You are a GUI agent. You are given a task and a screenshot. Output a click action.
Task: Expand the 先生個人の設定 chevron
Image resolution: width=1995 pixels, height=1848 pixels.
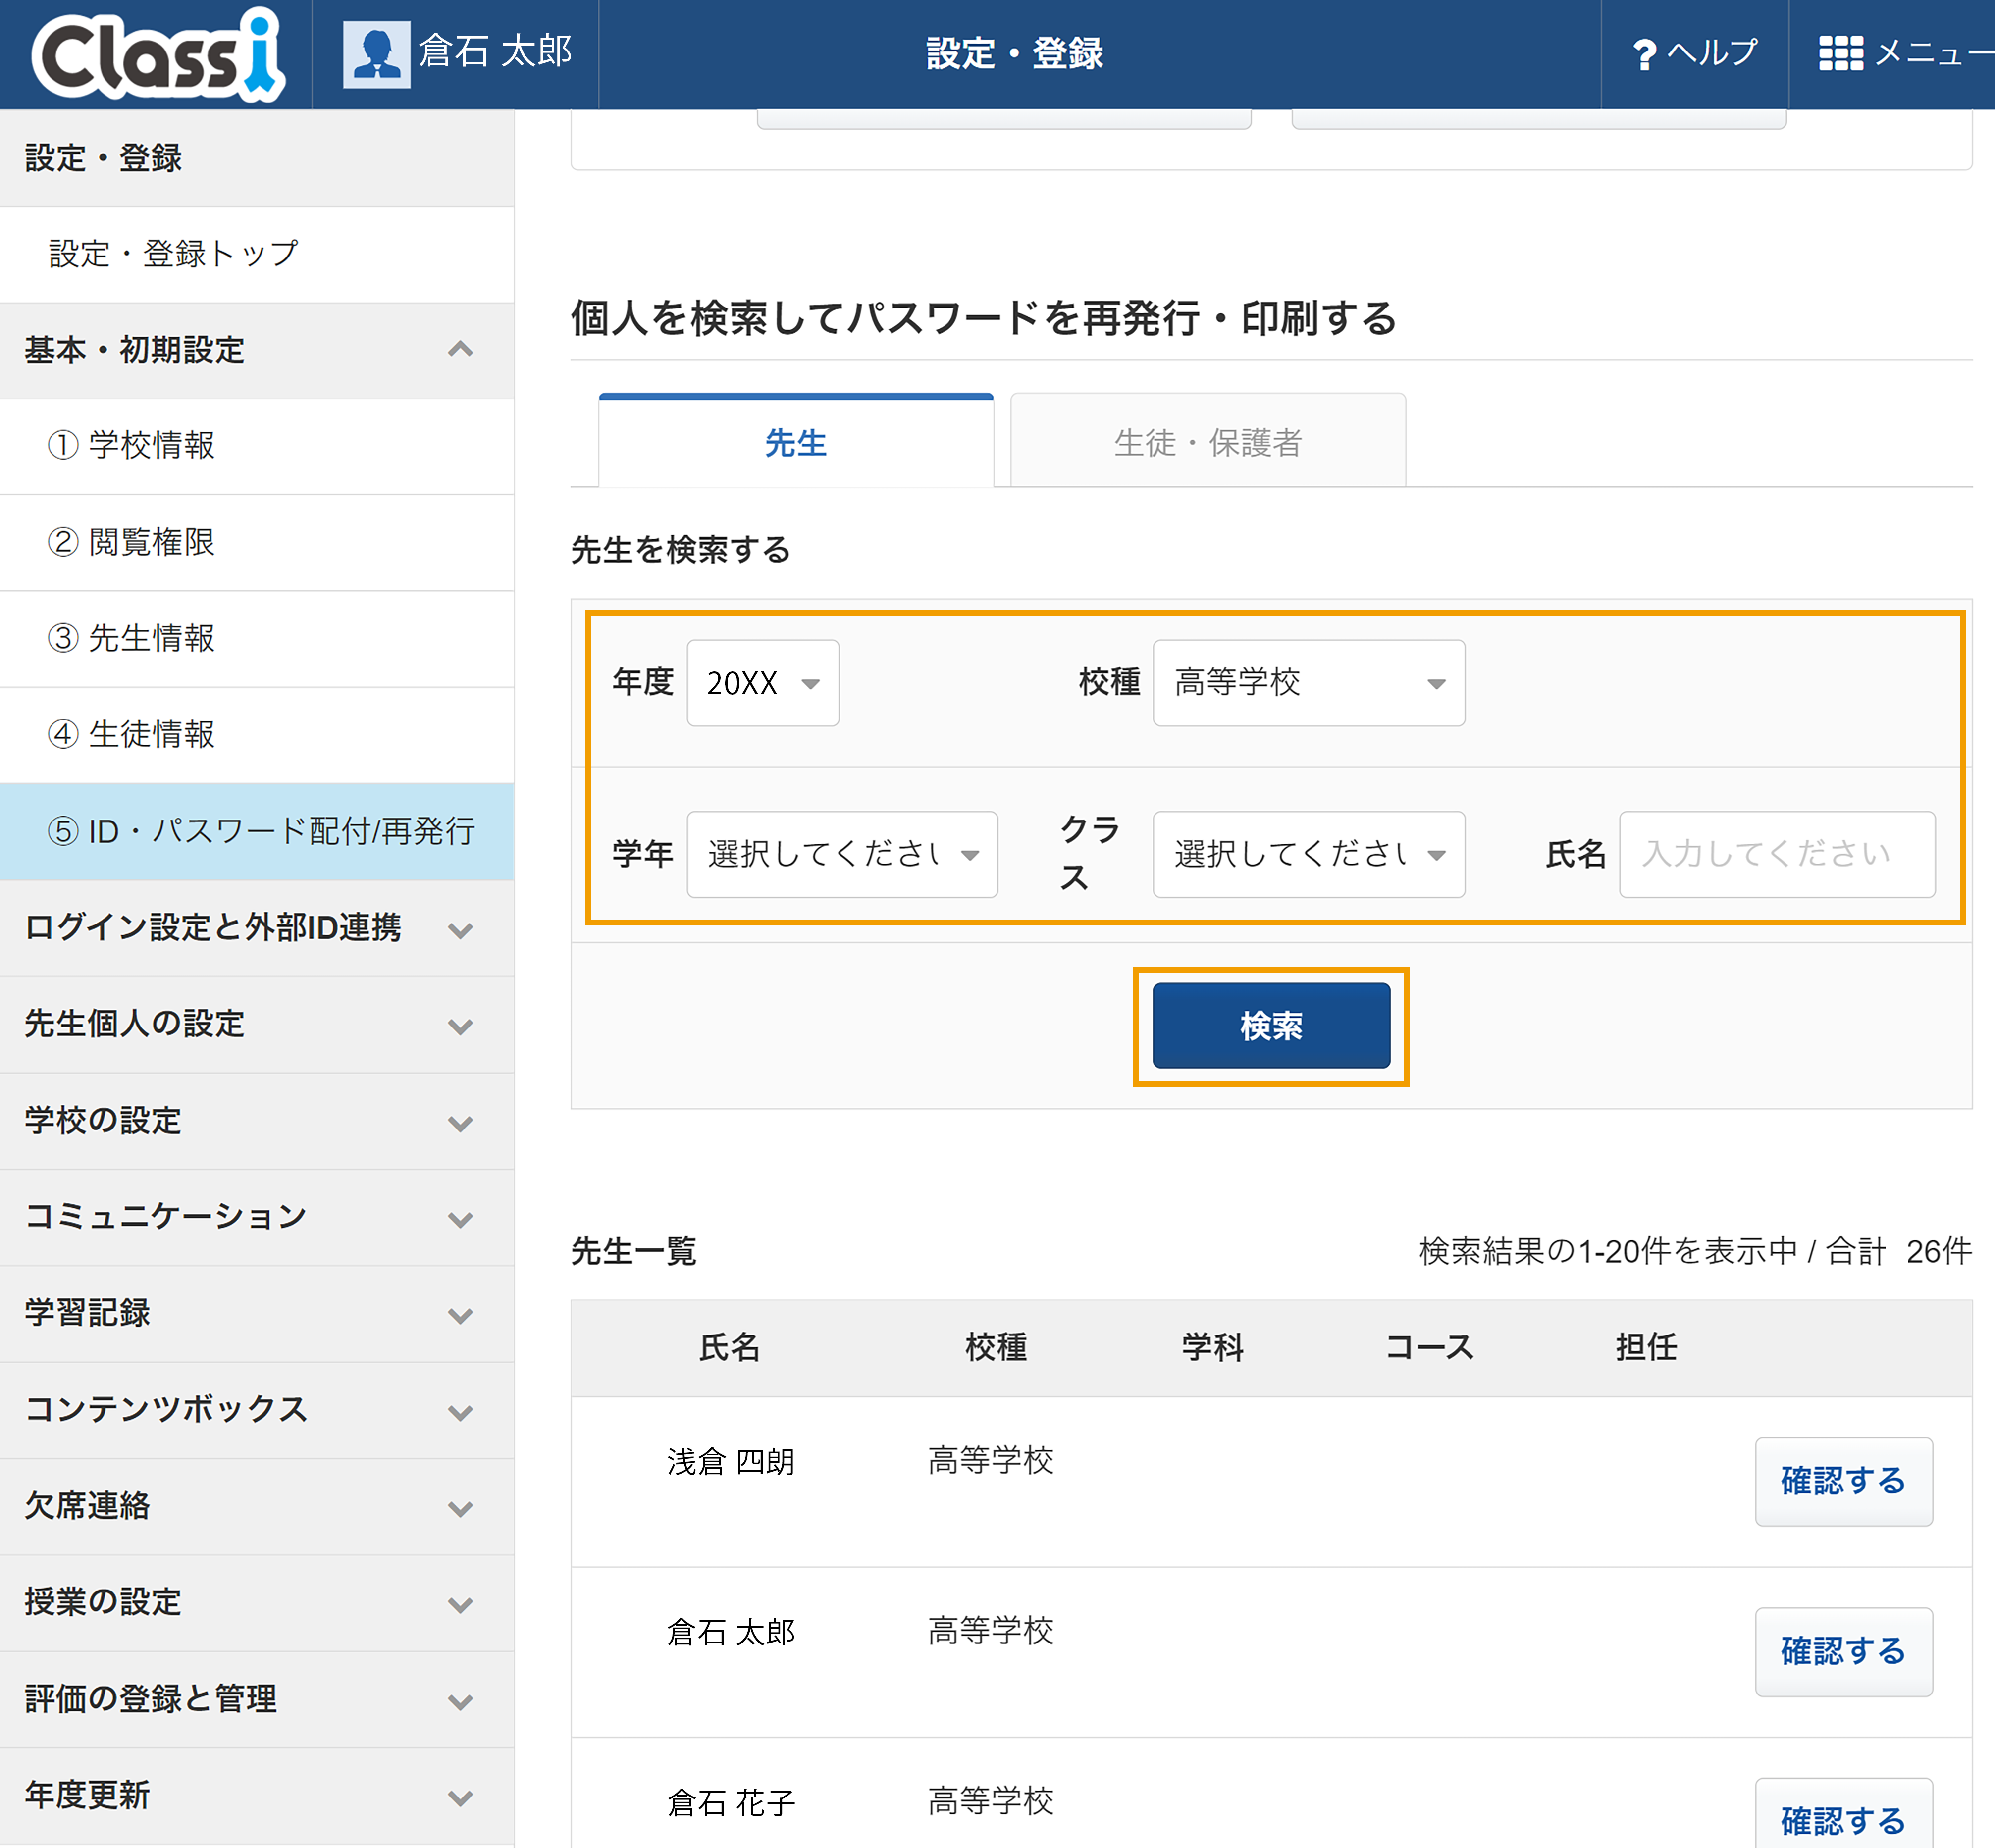(x=460, y=1026)
